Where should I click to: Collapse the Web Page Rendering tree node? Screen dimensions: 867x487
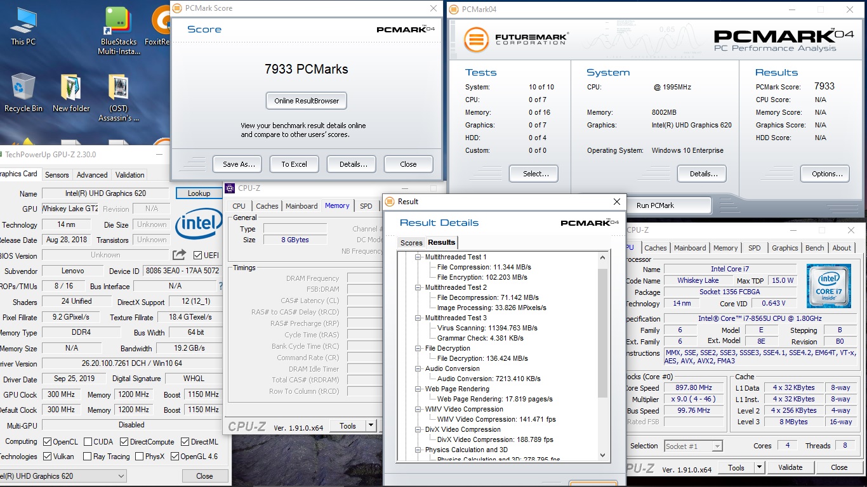tap(418, 389)
